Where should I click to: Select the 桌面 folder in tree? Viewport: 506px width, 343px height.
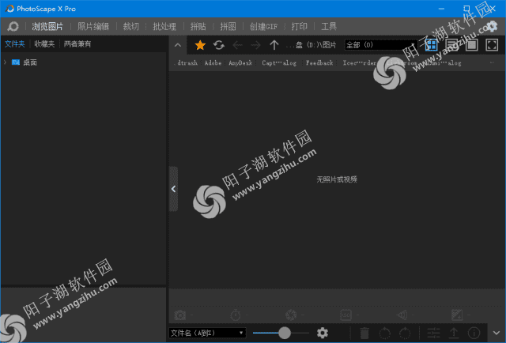[30, 62]
